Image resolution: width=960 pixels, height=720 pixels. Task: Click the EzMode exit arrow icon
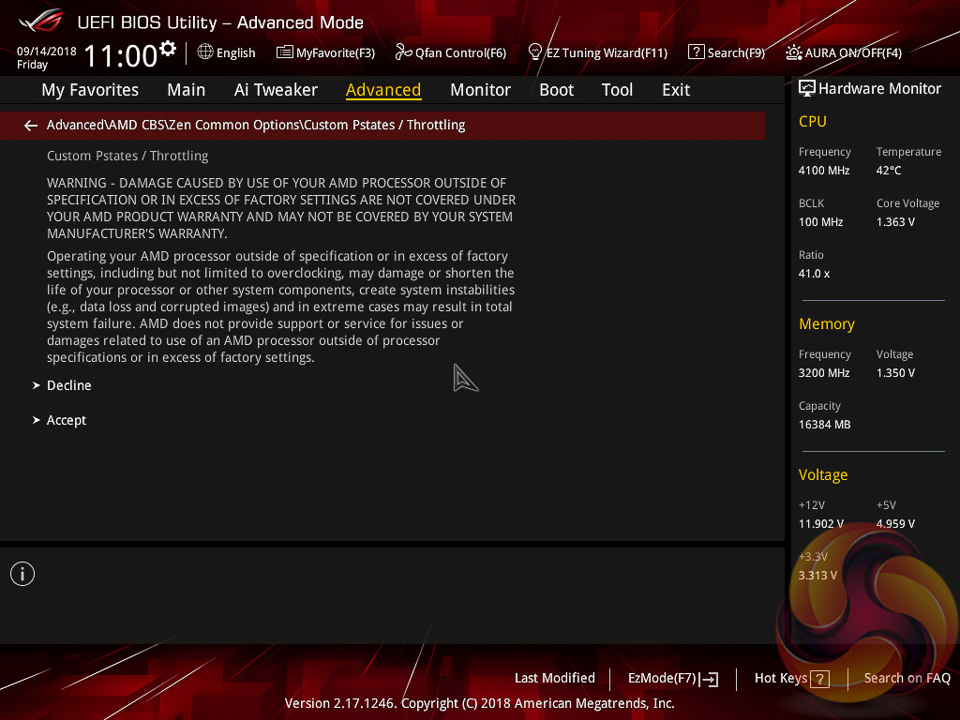click(x=709, y=679)
